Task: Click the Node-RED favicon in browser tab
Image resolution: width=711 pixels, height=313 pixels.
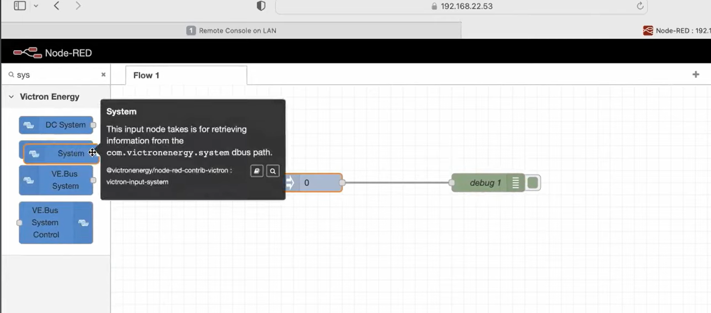Action: pyautogui.click(x=648, y=30)
